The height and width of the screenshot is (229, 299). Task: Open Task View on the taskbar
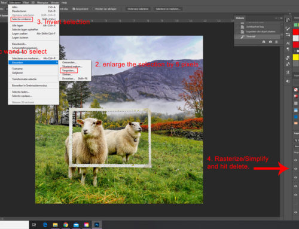click(x=34, y=225)
